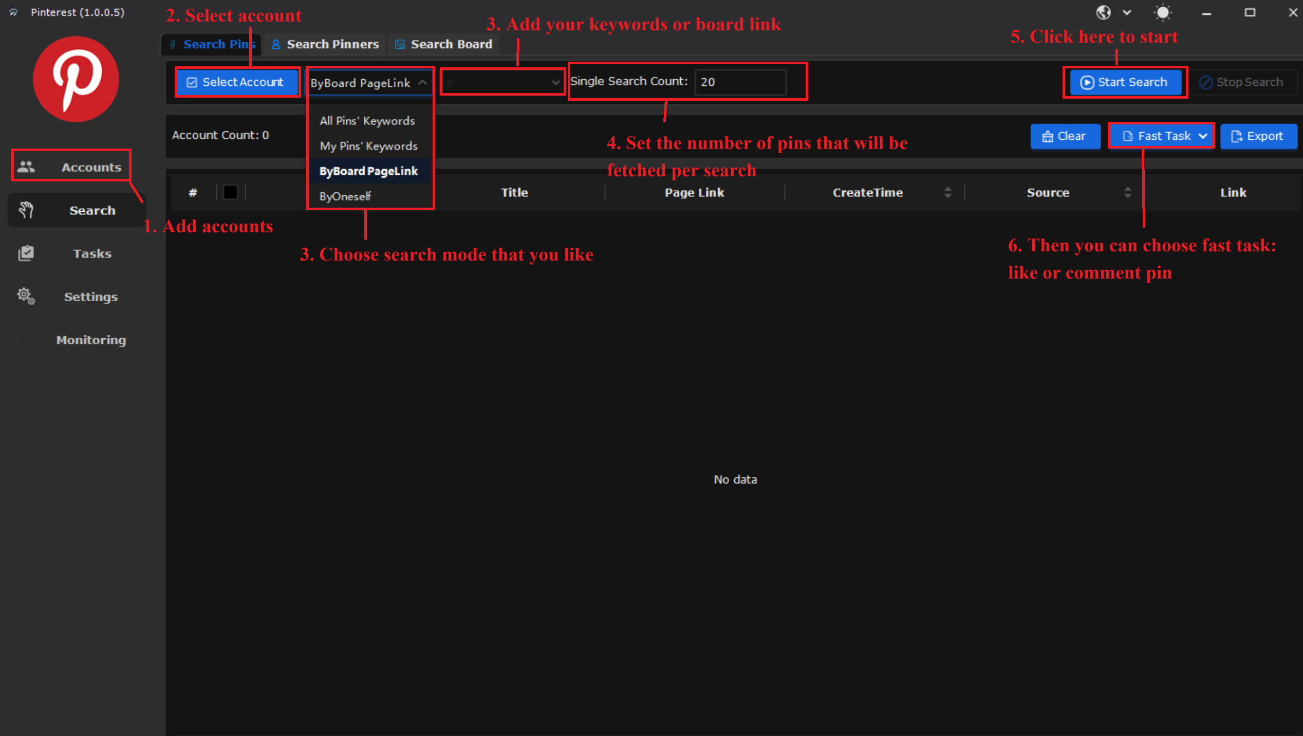
Task: Expand the language chevron next to globe
Action: click(1127, 13)
